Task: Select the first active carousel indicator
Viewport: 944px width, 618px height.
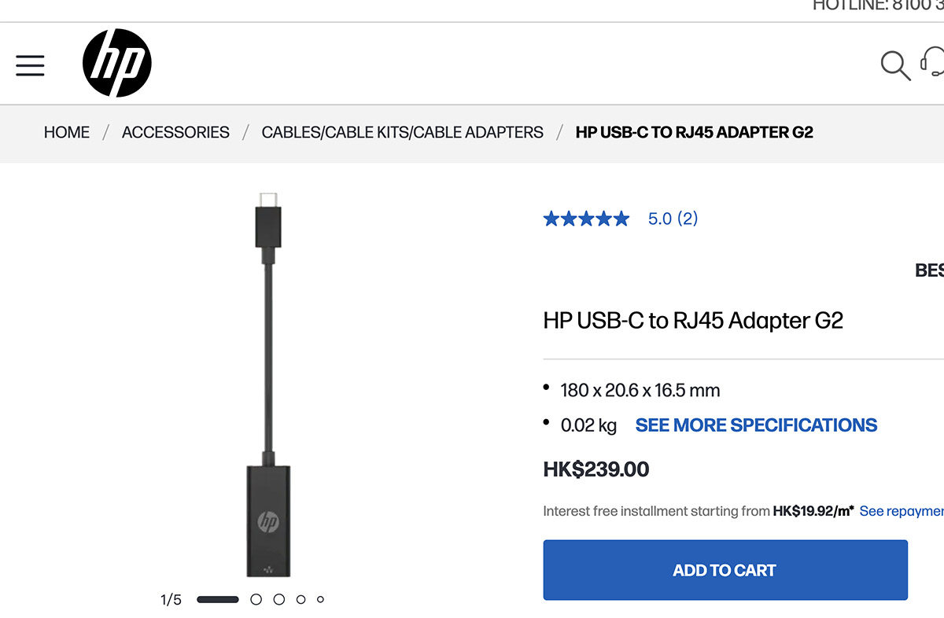Action: [217, 599]
